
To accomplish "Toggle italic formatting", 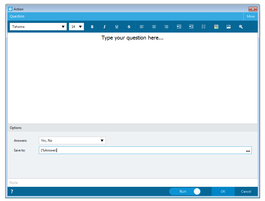I will [105, 27].
